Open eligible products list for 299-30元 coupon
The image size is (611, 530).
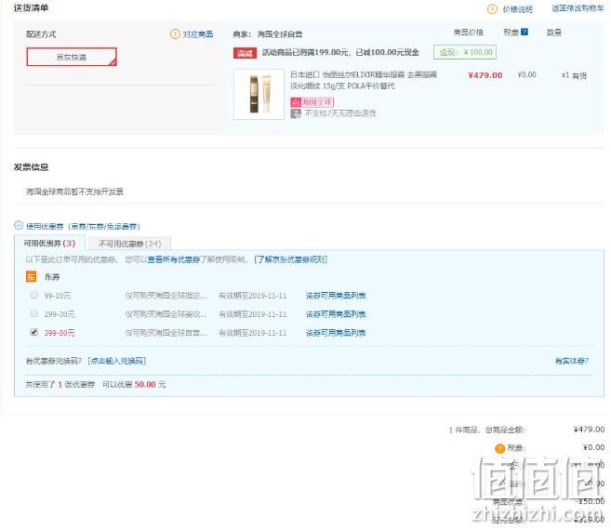point(336,314)
